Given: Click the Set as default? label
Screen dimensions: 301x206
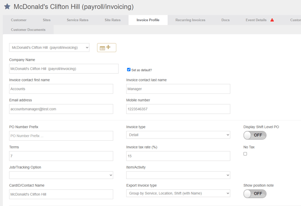Looking at the screenshot, I should (142, 70).
